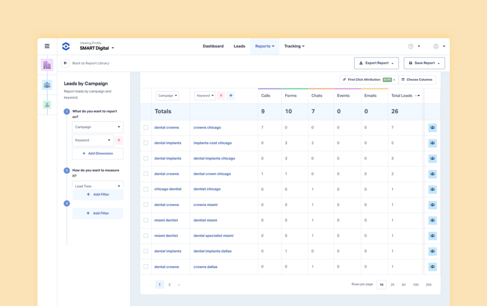Open the help question mark icon
Viewport: 487px width, 306px height.
(x=410, y=46)
